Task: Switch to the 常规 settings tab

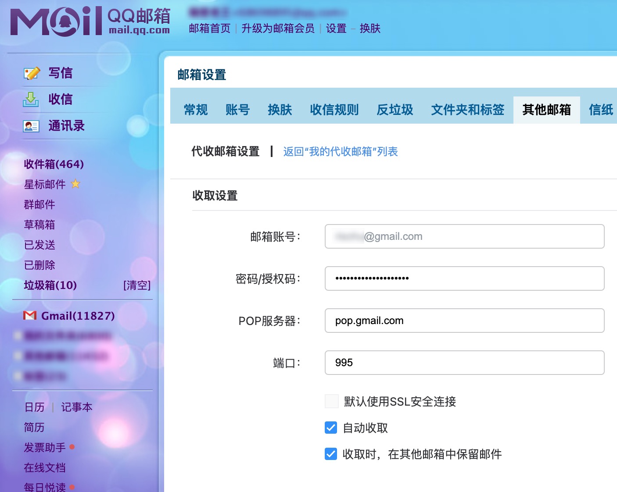Action: (x=196, y=110)
